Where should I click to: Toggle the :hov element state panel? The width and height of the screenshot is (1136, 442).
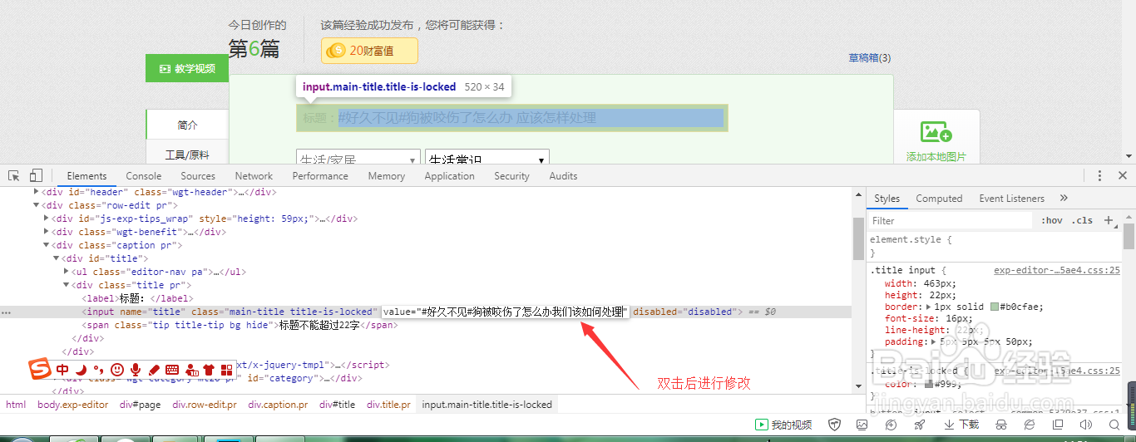coord(1052,220)
